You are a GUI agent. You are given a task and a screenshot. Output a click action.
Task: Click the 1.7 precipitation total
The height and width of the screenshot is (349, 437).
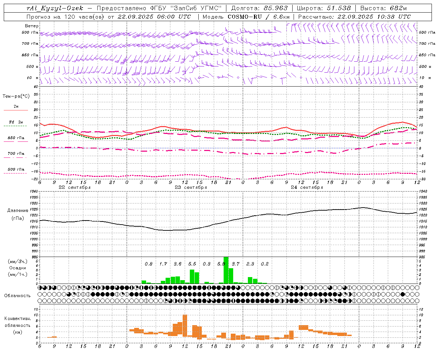163,264
